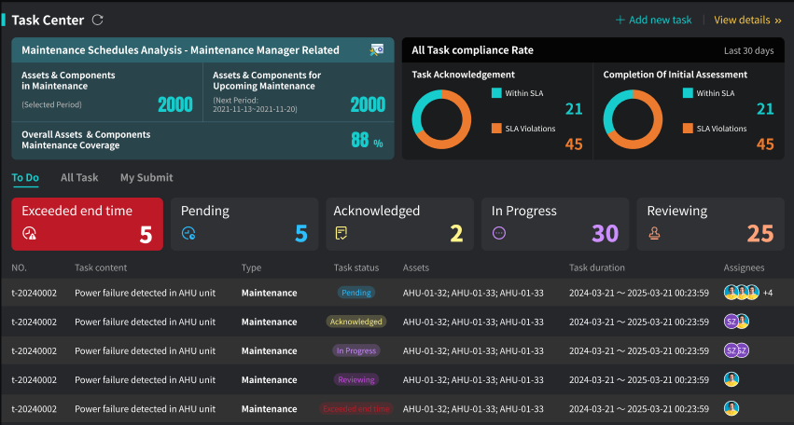Viewport: 794px width, 425px height.
Task: Click the Last 30 days period selector
Action: tap(748, 50)
